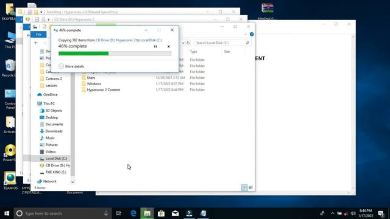Launch Microsoft Edge from taskbar
Viewport: 390px width, 219px height.
[x=133, y=214]
